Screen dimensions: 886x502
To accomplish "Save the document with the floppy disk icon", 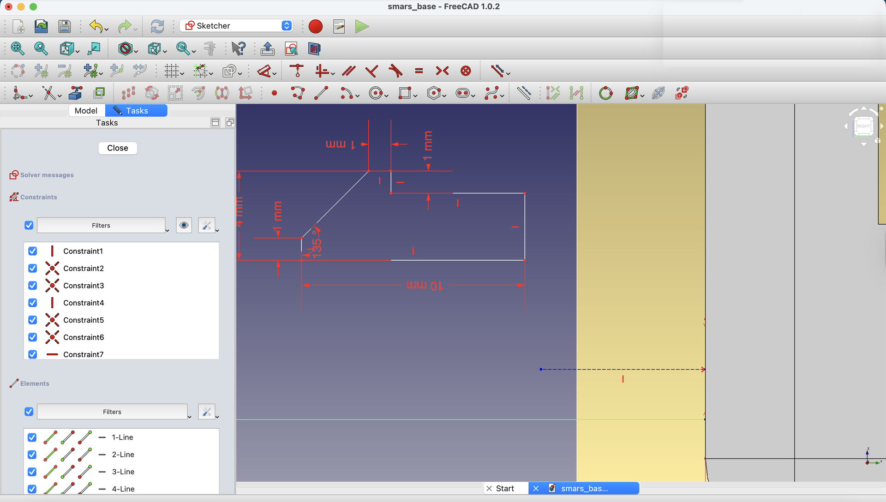I will 65,26.
